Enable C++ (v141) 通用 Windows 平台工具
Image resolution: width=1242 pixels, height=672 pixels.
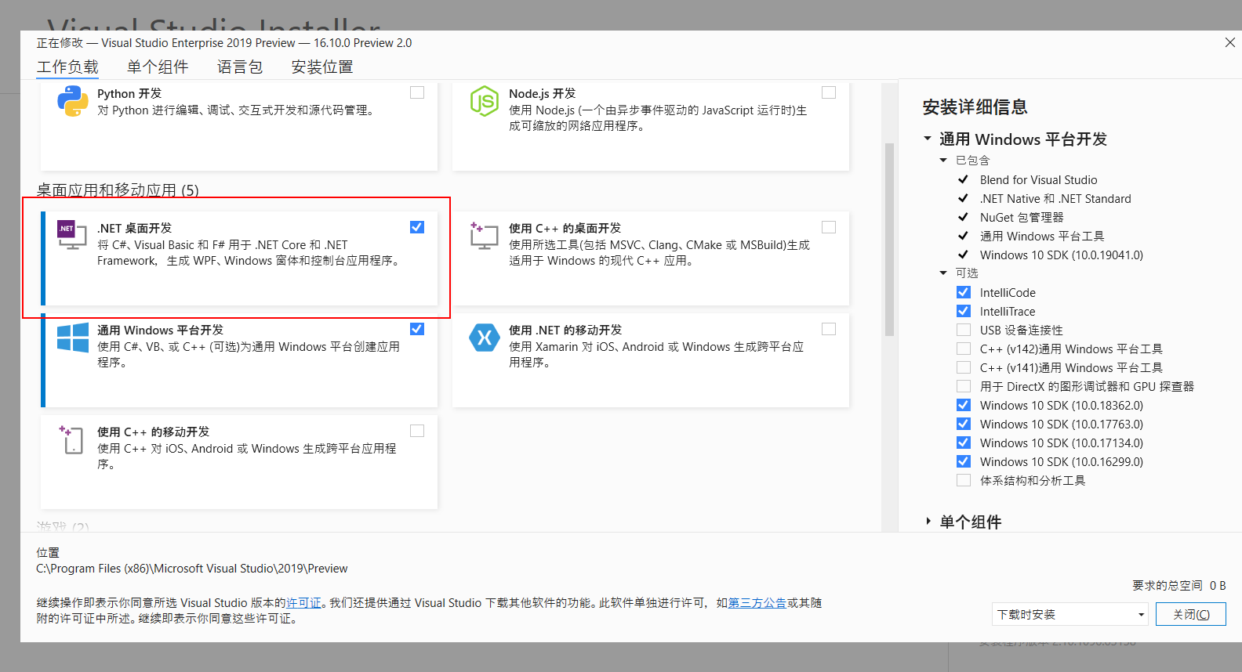(x=964, y=367)
